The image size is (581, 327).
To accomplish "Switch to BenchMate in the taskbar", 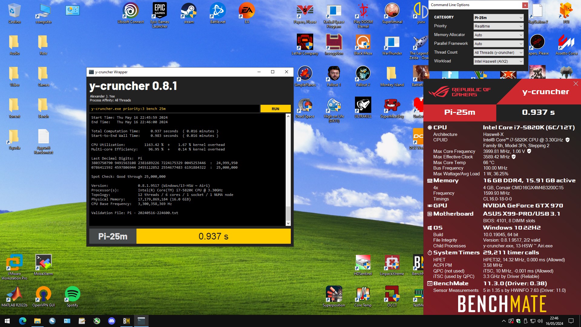I will click(x=126, y=321).
